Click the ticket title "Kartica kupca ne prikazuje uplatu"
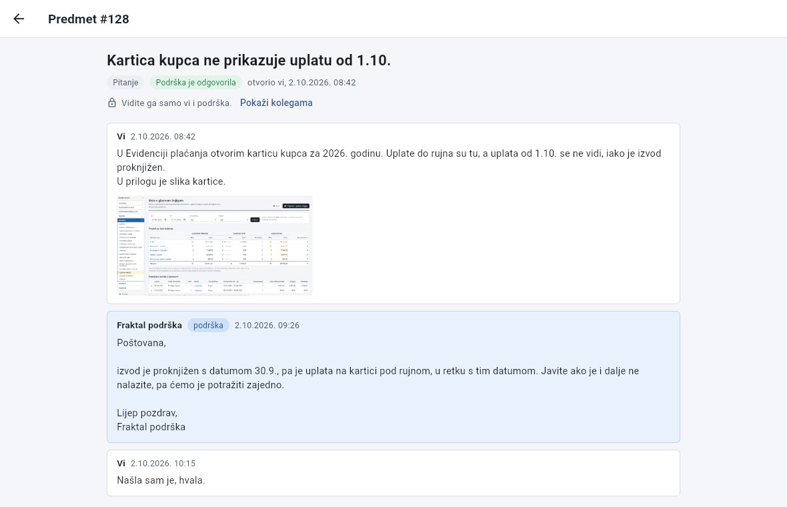The height and width of the screenshot is (507, 787). pyautogui.click(x=249, y=60)
